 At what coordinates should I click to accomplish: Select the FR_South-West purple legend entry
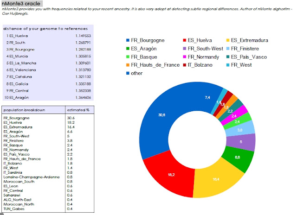pos(203,49)
